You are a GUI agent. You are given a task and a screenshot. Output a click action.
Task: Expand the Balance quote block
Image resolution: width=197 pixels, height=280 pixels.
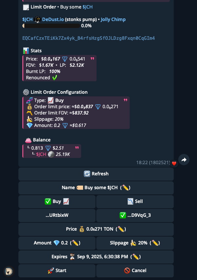click(77, 148)
